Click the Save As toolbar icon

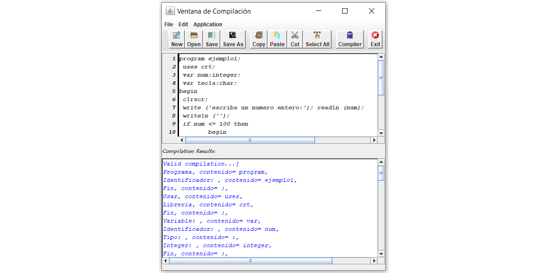[x=233, y=39]
